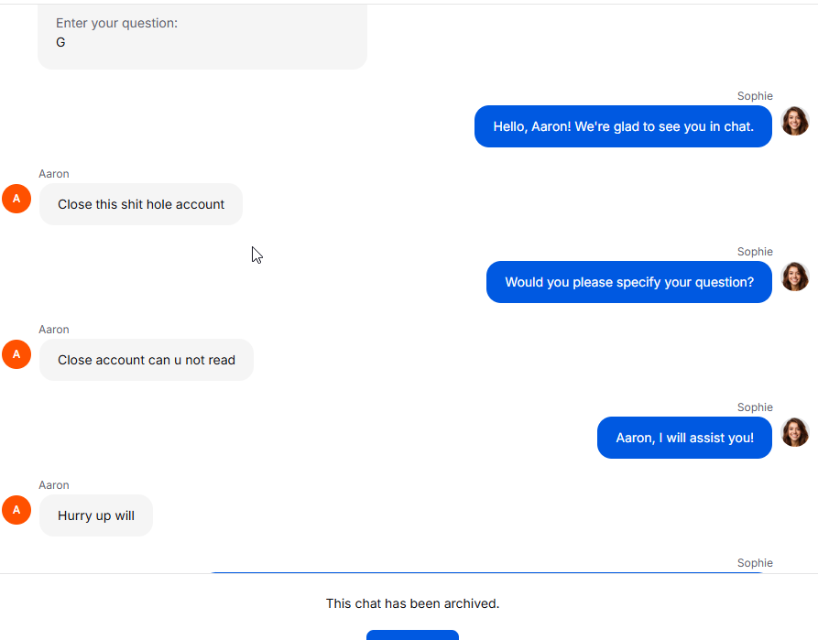The height and width of the screenshot is (640, 818).
Task: Click the Sophie name above 'I will assist you'
Action: click(x=755, y=407)
